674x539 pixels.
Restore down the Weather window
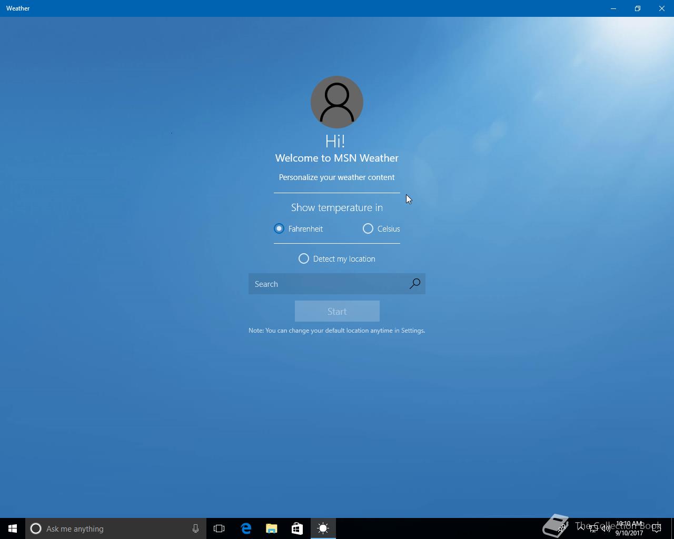(x=638, y=8)
